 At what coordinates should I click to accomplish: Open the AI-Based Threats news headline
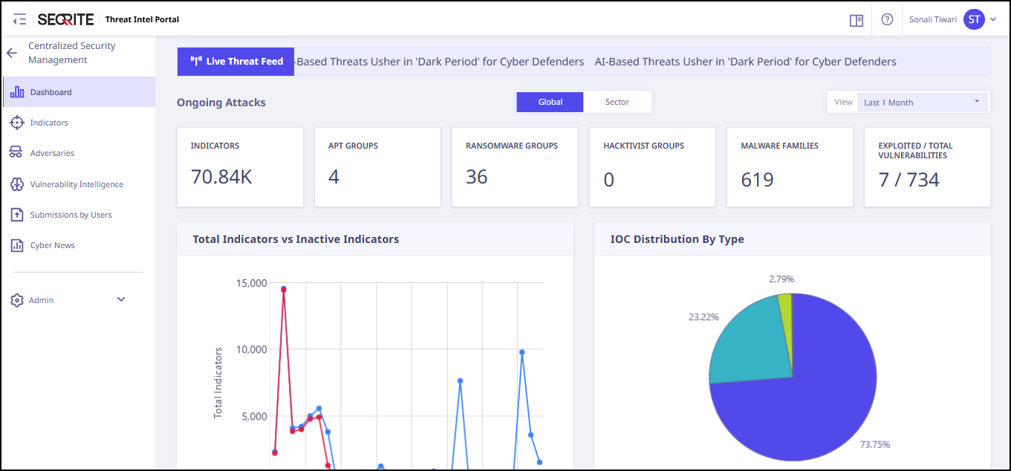[745, 62]
